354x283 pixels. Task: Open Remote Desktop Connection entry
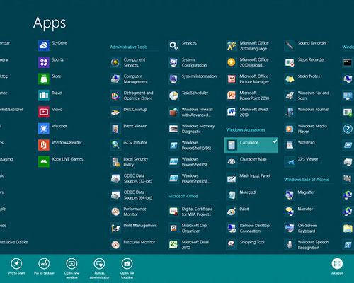click(249, 228)
